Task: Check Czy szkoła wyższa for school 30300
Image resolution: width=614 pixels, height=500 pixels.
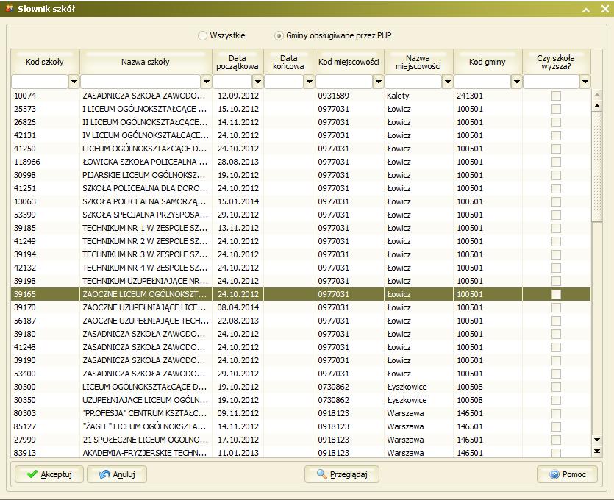Action: [x=556, y=387]
